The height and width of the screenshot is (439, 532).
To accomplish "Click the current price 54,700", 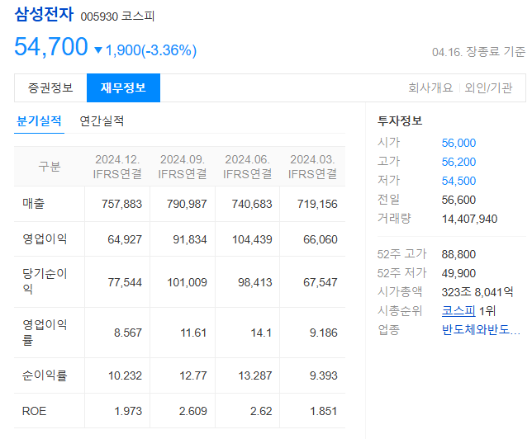I will [x=51, y=46].
